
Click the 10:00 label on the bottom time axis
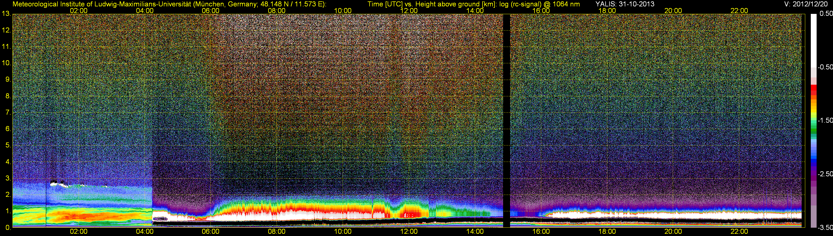point(343,232)
